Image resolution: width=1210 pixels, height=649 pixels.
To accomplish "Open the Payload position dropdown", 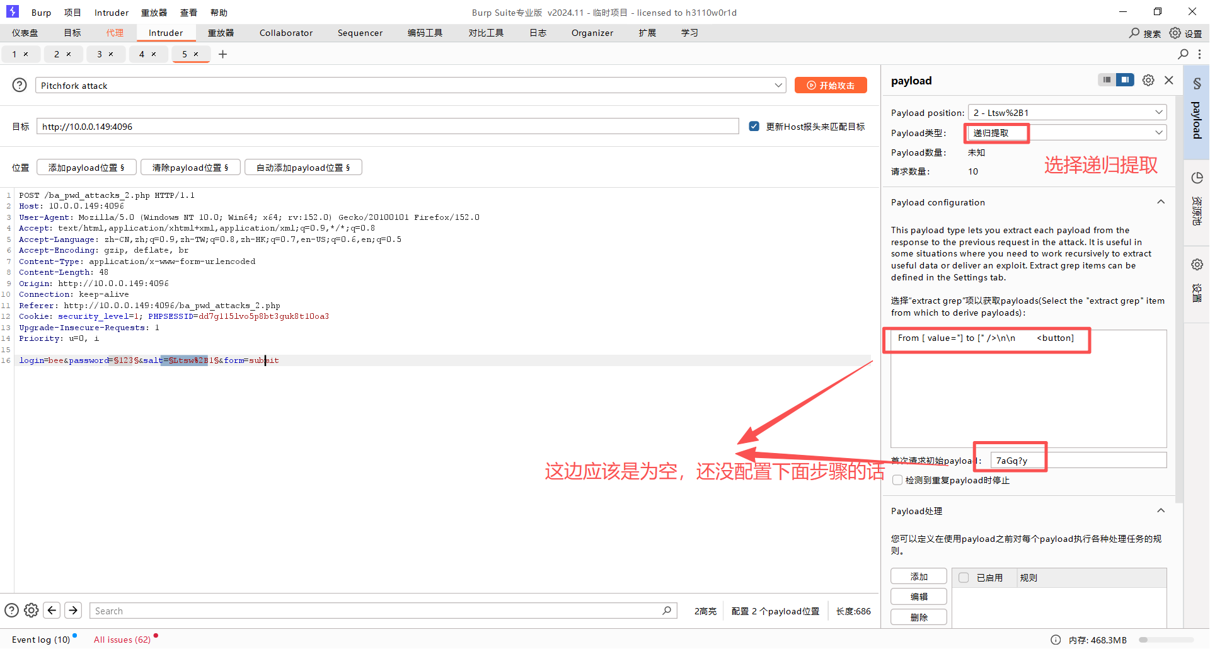I will click(1068, 112).
